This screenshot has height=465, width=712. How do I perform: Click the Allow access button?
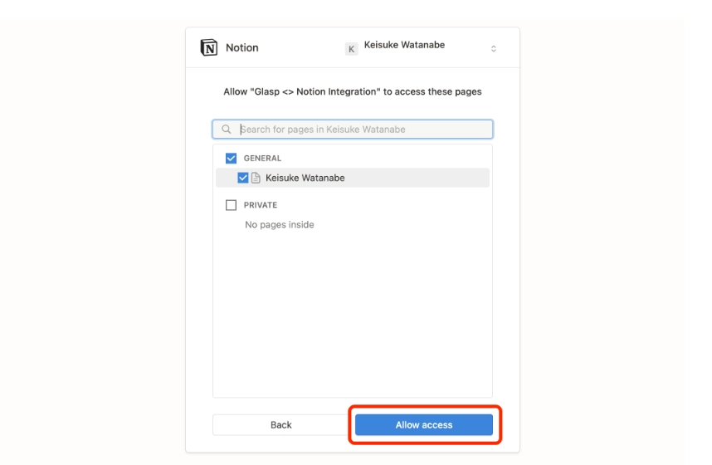pyautogui.click(x=424, y=425)
